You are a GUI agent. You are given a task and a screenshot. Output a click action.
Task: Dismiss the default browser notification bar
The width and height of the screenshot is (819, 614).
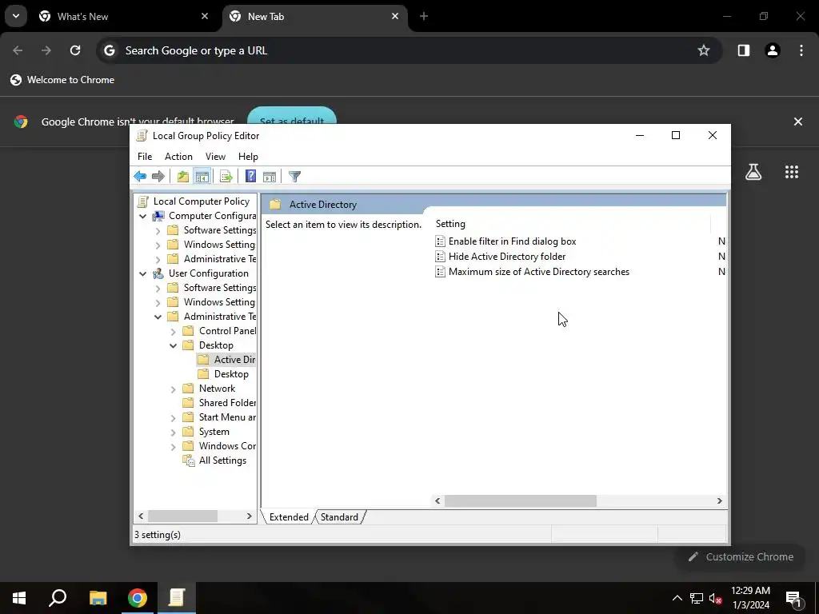tap(797, 122)
